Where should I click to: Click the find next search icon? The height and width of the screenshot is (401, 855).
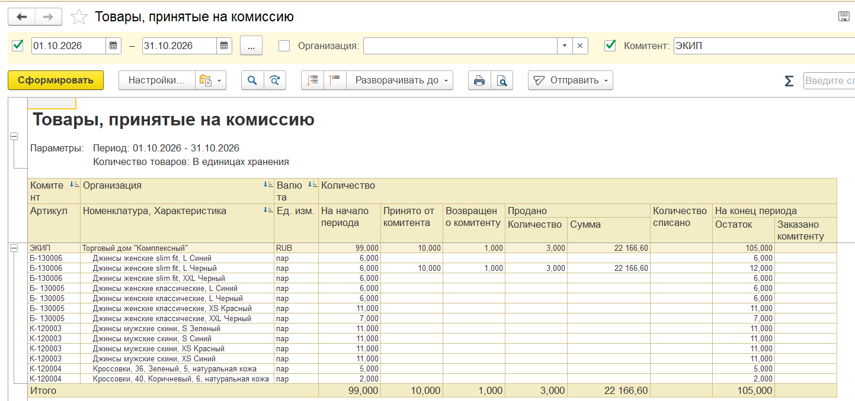[x=275, y=80]
